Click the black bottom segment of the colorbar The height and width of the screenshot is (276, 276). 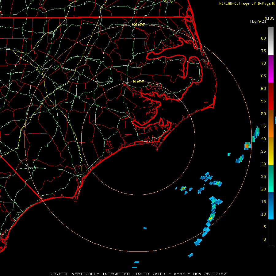pos(271,232)
